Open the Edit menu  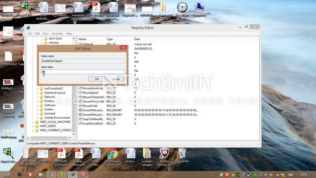click(x=38, y=34)
